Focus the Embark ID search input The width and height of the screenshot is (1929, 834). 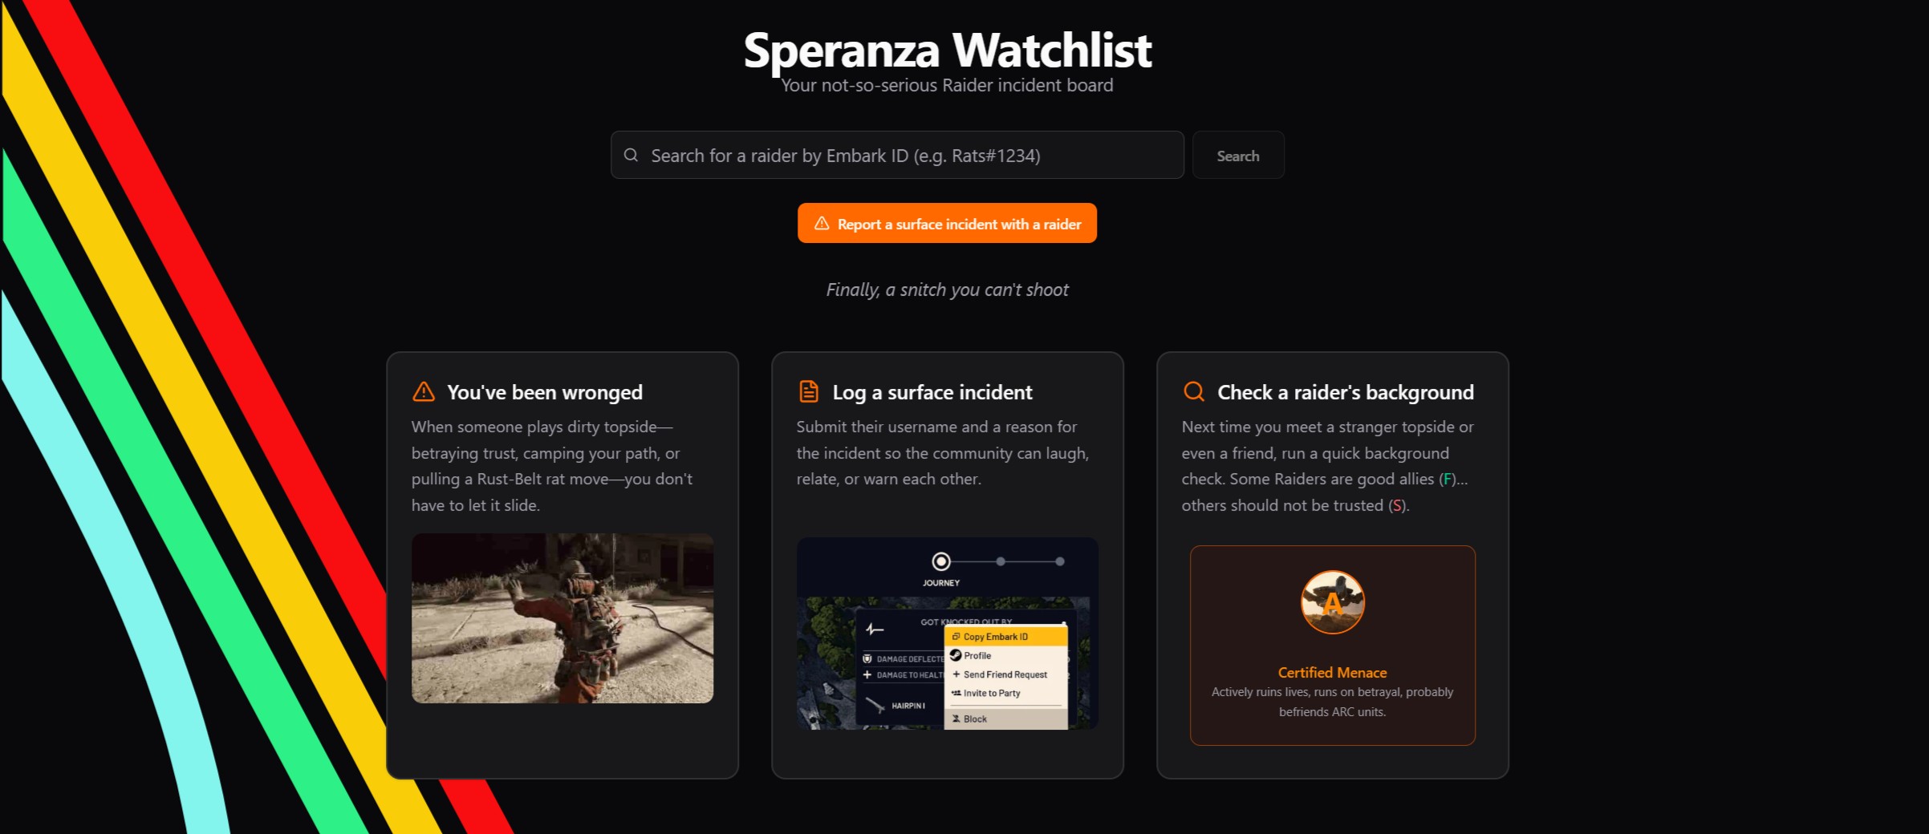(897, 155)
